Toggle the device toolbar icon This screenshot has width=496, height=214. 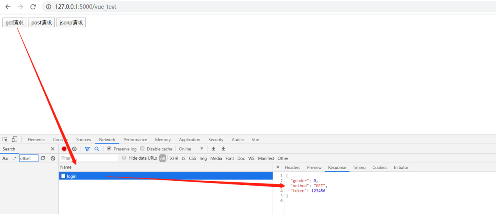[x=14, y=139]
